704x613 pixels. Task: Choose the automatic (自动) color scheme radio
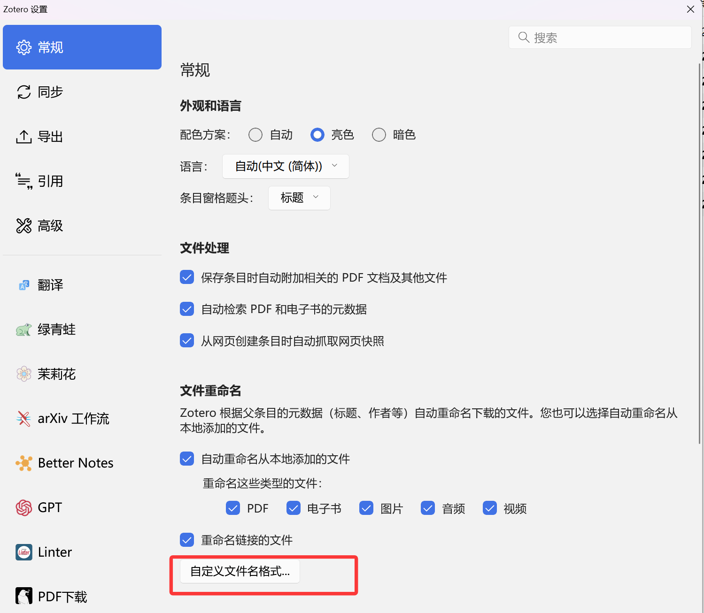point(255,135)
